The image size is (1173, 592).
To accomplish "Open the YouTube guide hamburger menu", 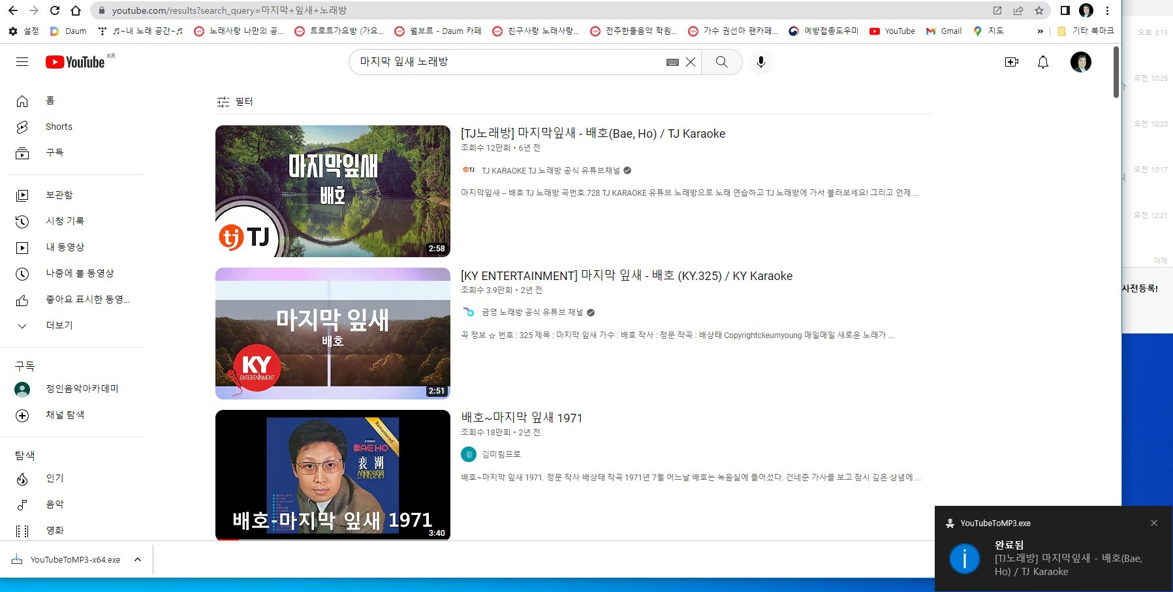I will 22,62.
